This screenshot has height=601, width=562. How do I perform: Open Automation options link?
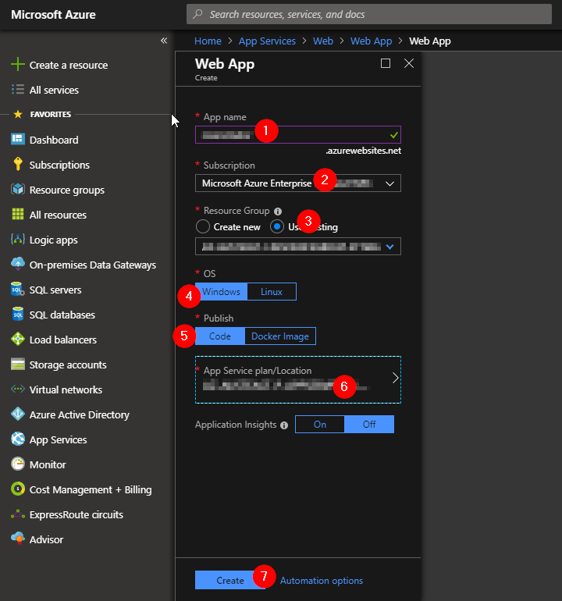coord(322,581)
